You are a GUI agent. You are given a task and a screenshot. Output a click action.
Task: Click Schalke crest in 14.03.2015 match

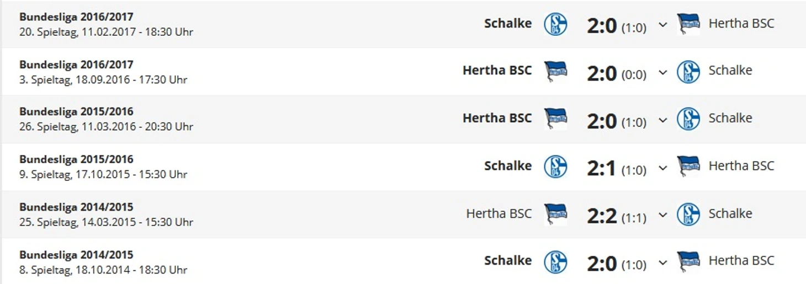tap(688, 214)
